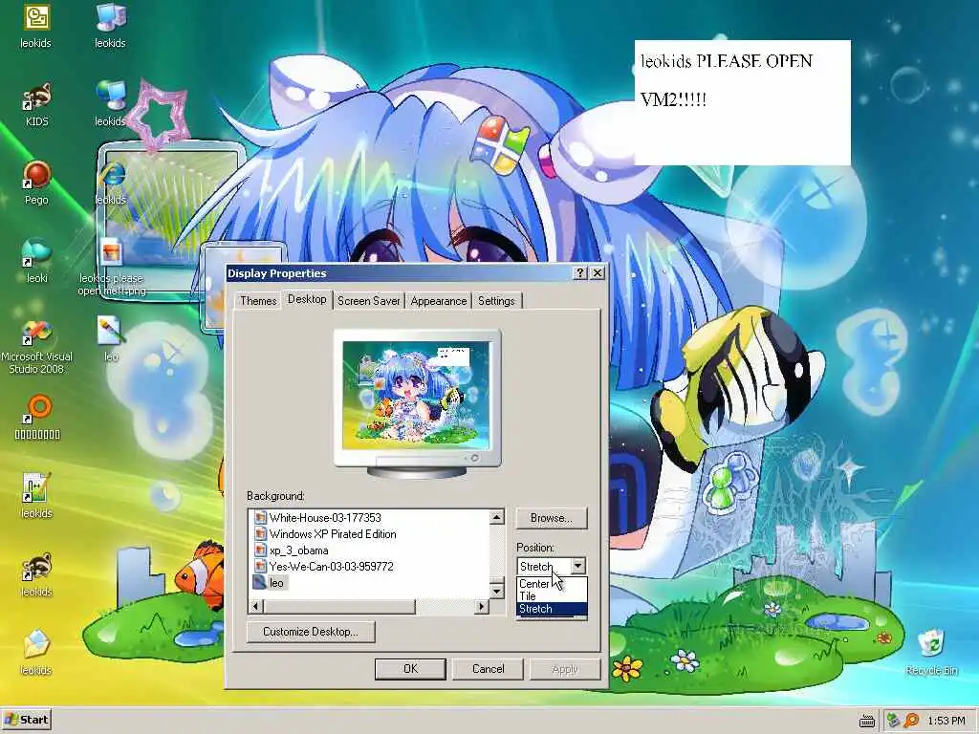Viewport: 979px width, 734px height.
Task: Click the background list scroll-up arrow
Action: click(x=496, y=517)
